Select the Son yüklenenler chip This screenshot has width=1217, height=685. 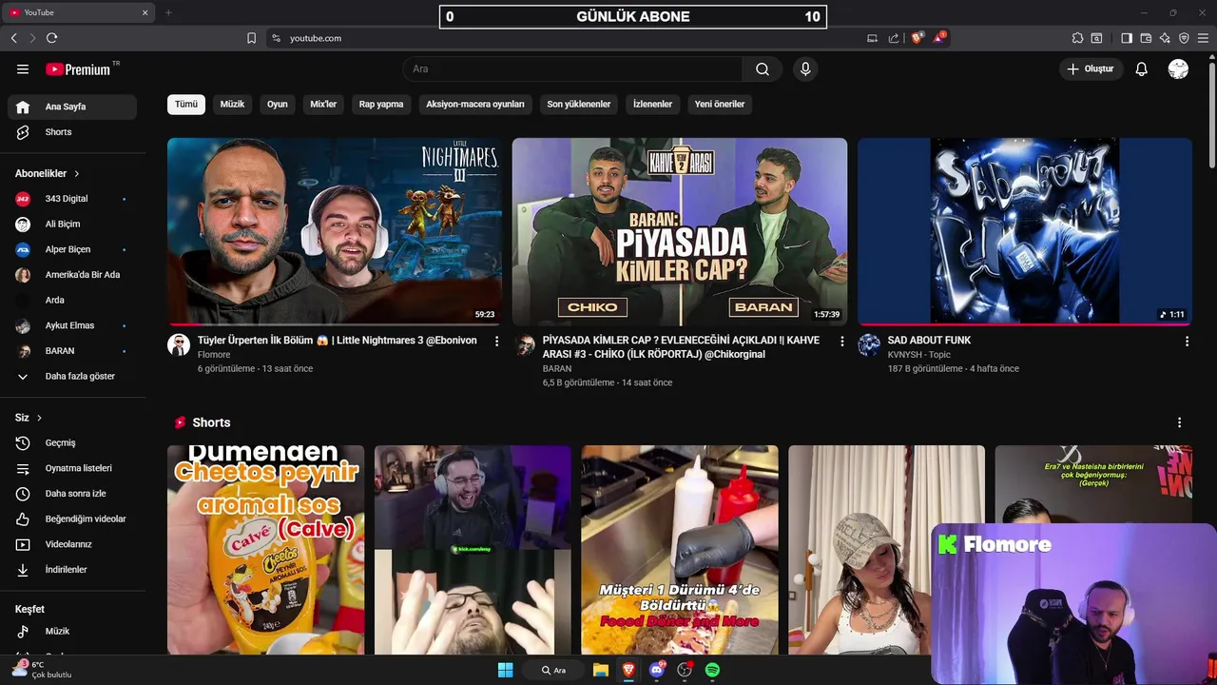tap(579, 105)
